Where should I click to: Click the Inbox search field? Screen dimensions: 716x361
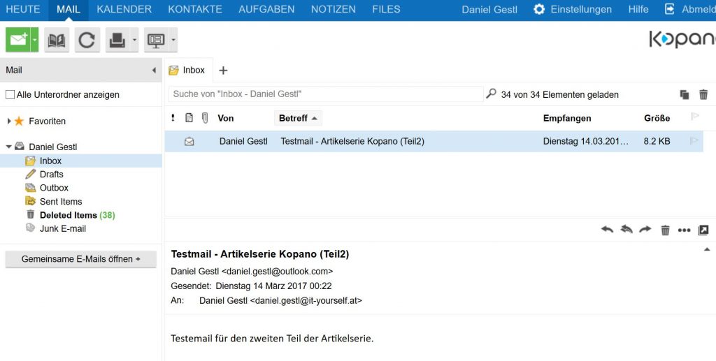point(325,94)
